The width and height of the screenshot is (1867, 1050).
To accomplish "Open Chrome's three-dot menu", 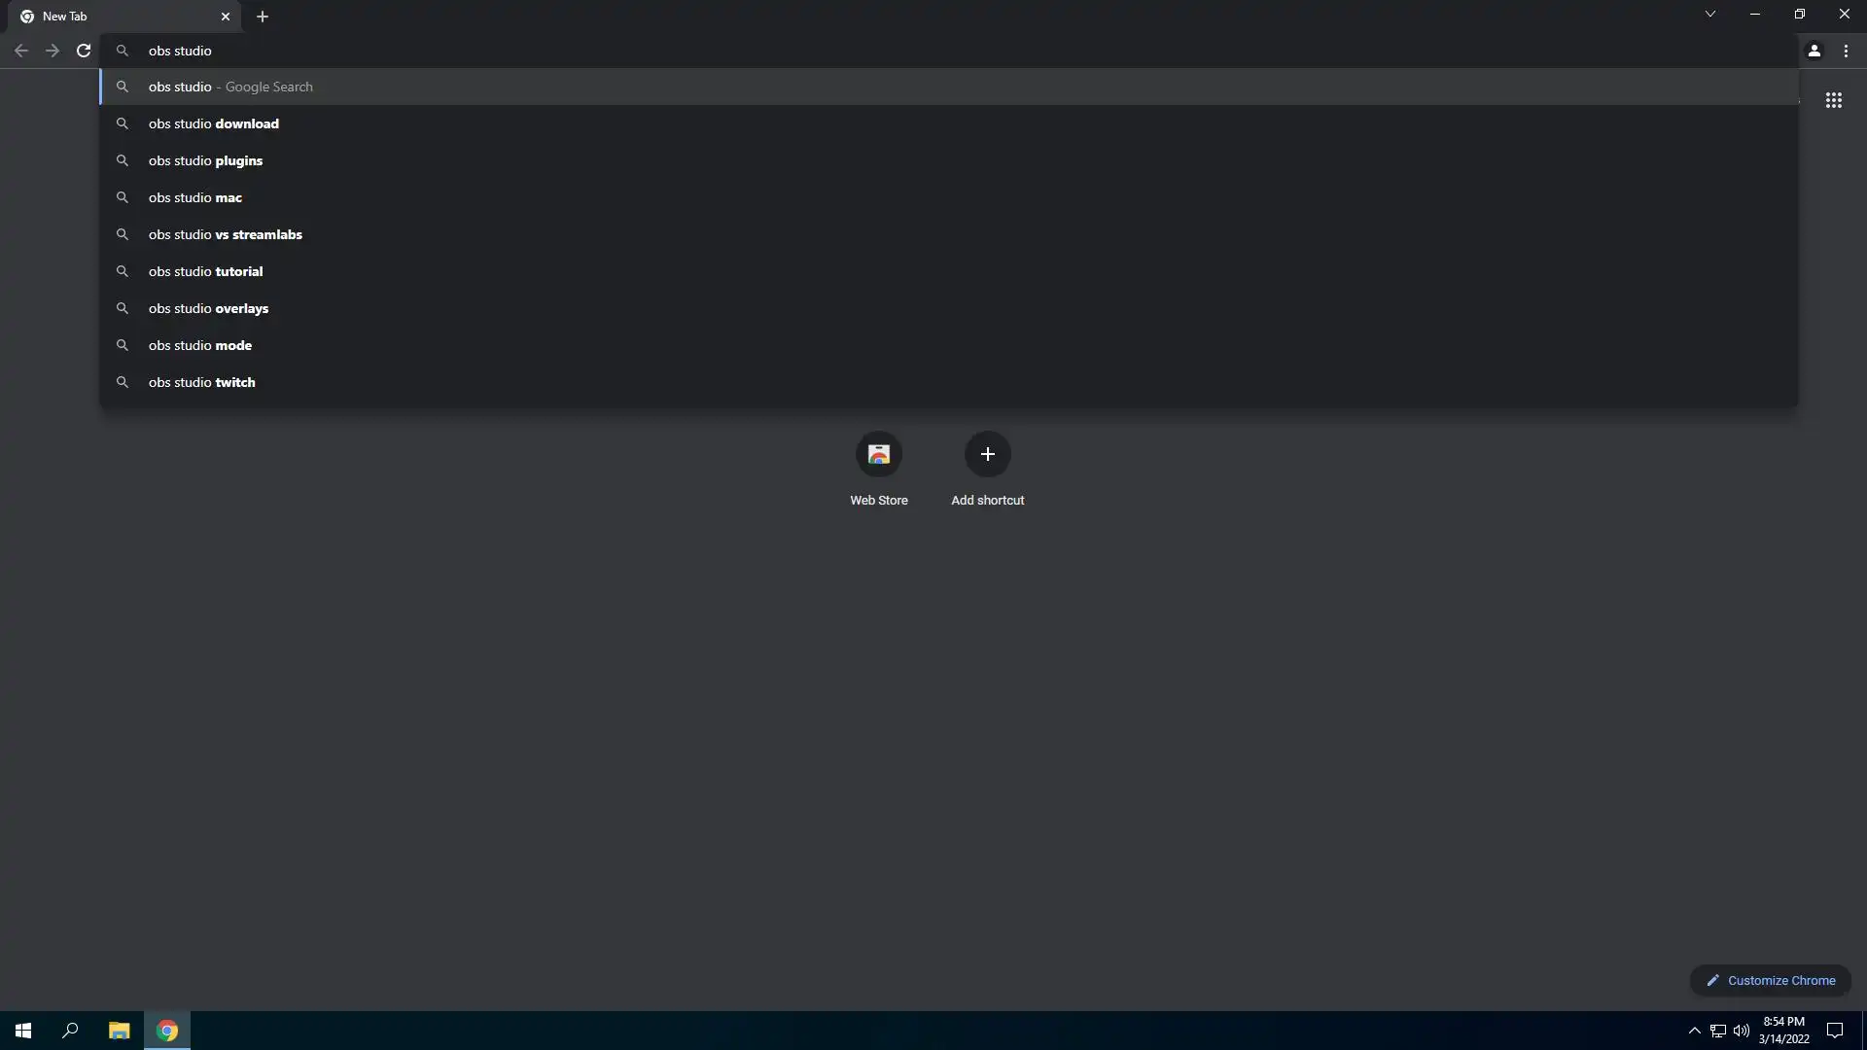I will click(1846, 51).
